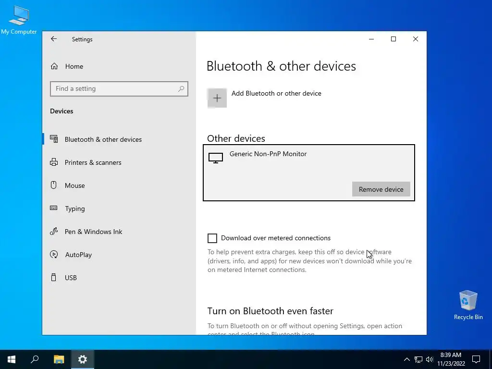The width and height of the screenshot is (492, 369).
Task: Select the Bluetooth & other devices icon
Action: coord(54,139)
